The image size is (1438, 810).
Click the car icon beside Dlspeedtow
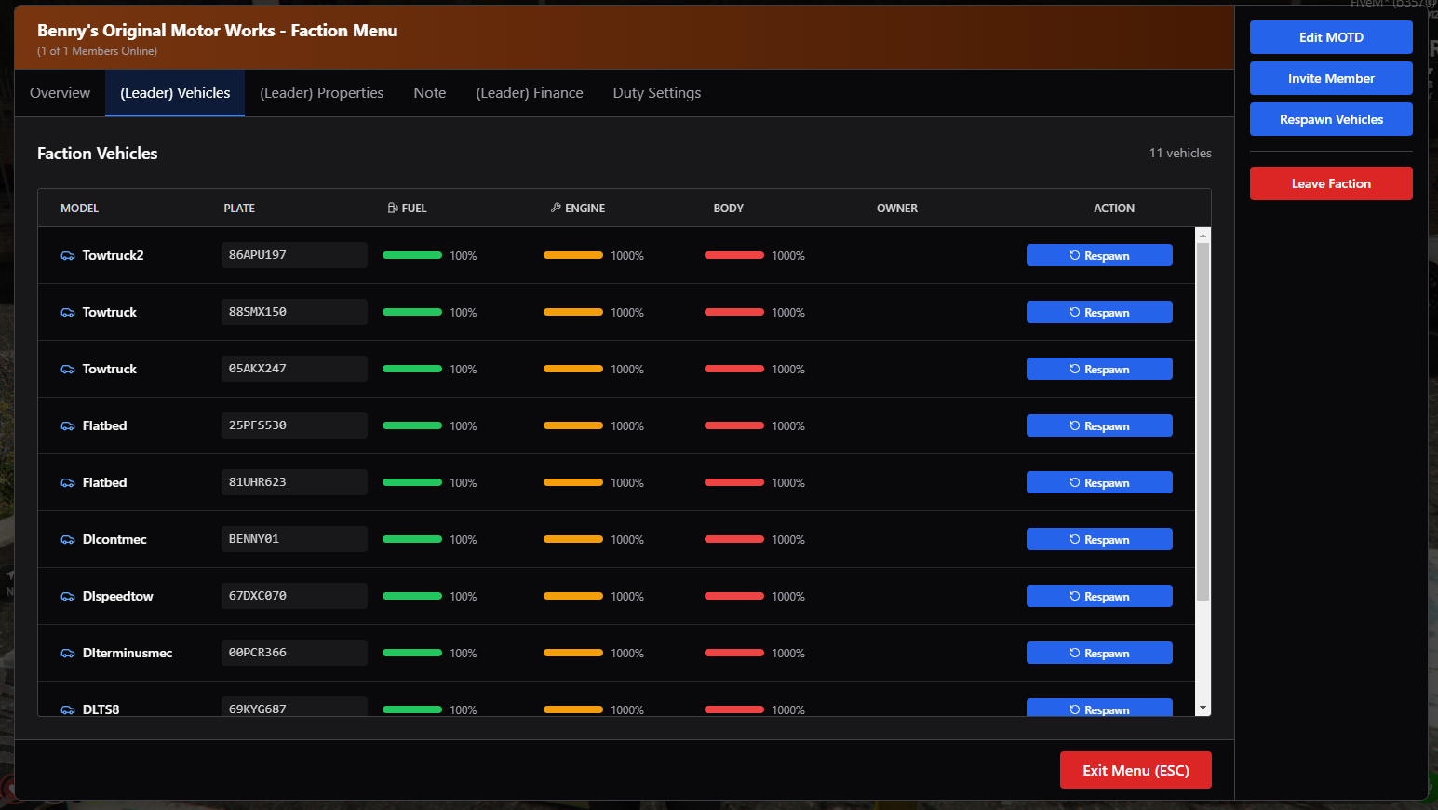(x=68, y=597)
